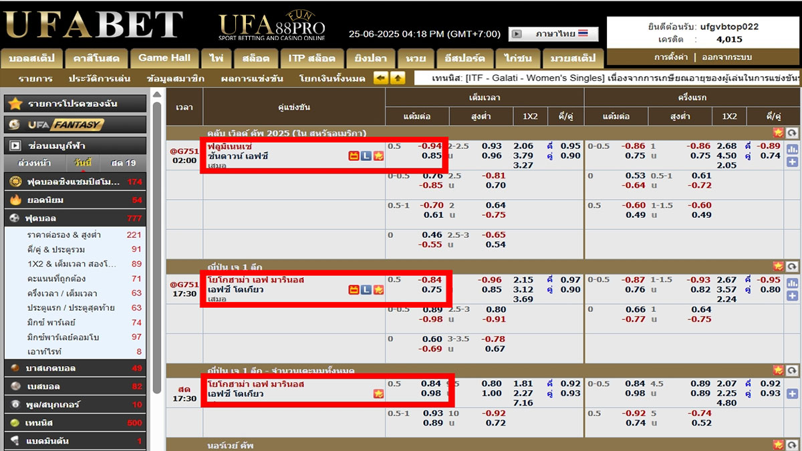Expand the พูล/สนุกเกอร์ category
This screenshot has height=451, width=802.
pos(75,404)
